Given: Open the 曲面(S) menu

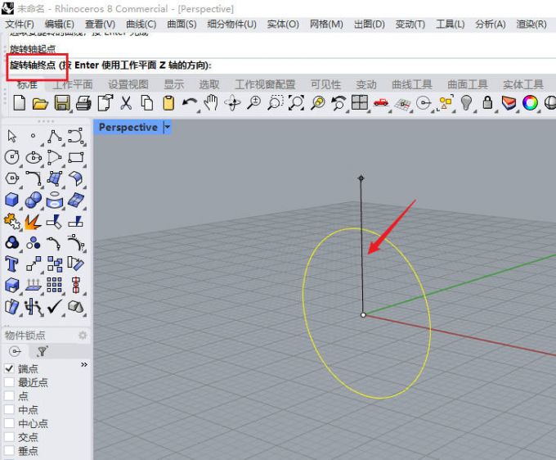Looking at the screenshot, I should coord(182,25).
